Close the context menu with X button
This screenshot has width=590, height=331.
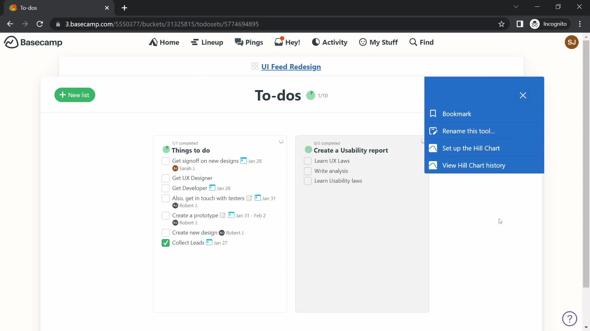click(523, 95)
